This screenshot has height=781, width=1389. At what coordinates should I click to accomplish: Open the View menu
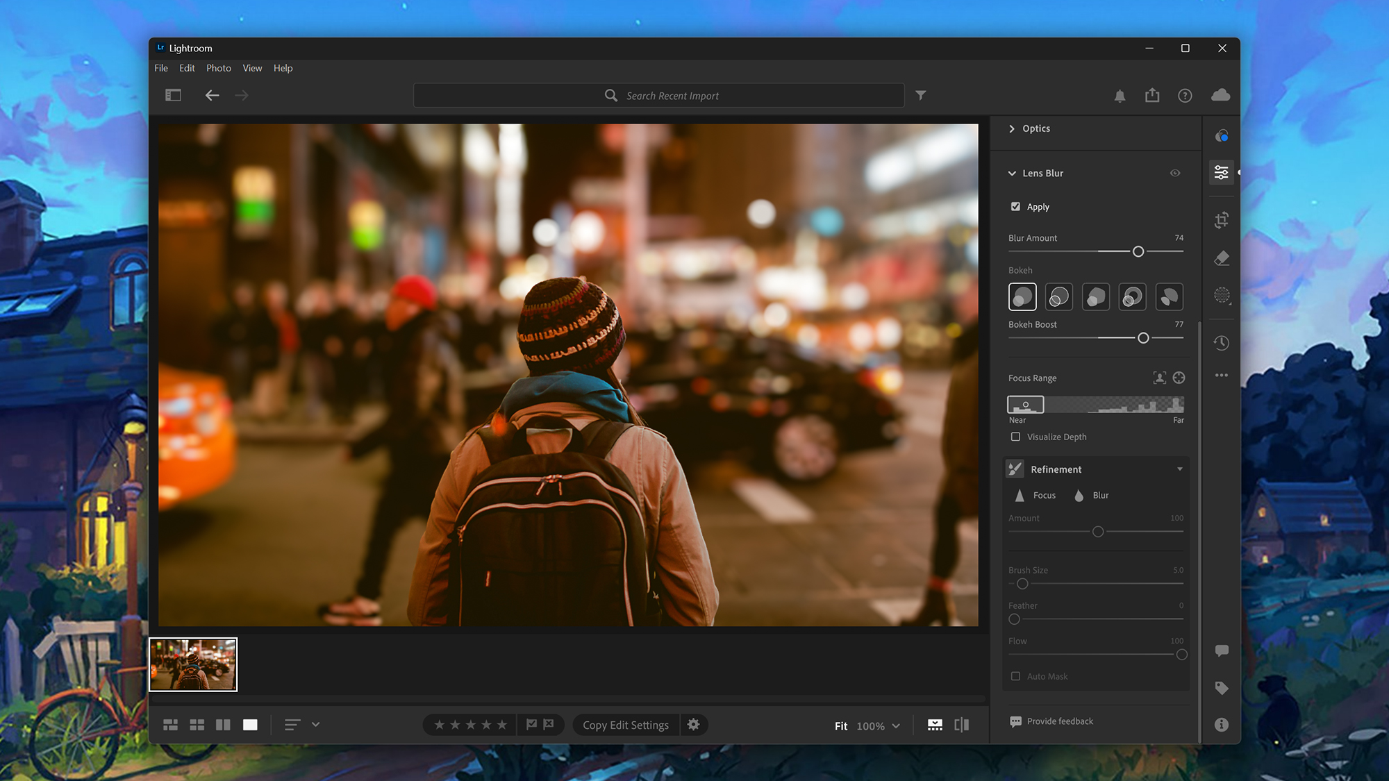[252, 68]
